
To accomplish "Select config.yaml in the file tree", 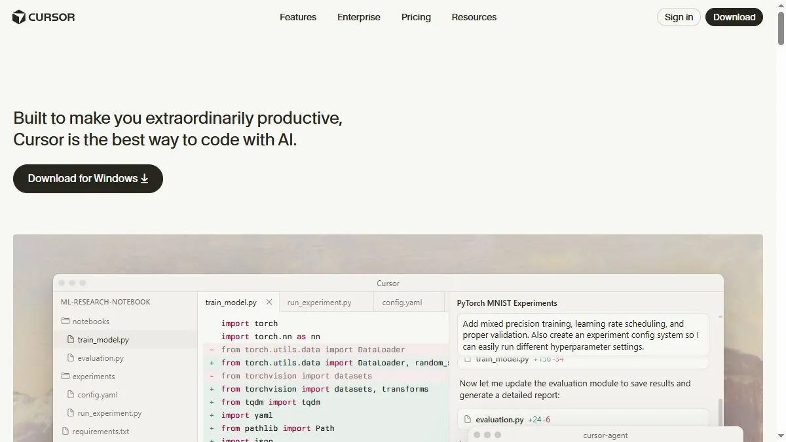I will 125,395.
